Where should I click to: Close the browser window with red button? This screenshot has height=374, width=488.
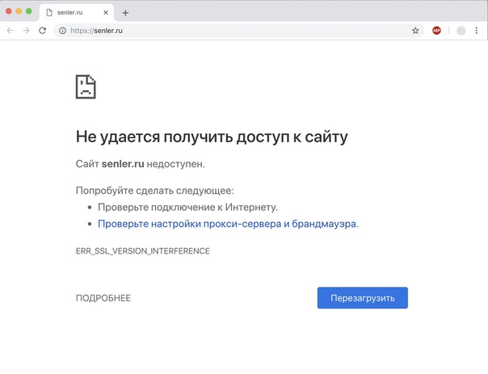pyautogui.click(x=9, y=11)
